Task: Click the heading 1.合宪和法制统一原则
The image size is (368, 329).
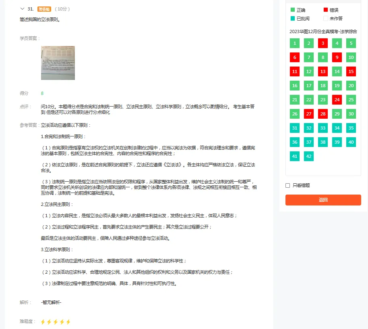Action: click(63, 136)
